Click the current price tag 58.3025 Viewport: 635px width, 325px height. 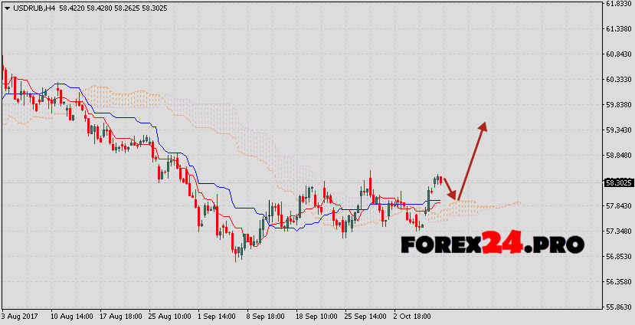pos(617,182)
